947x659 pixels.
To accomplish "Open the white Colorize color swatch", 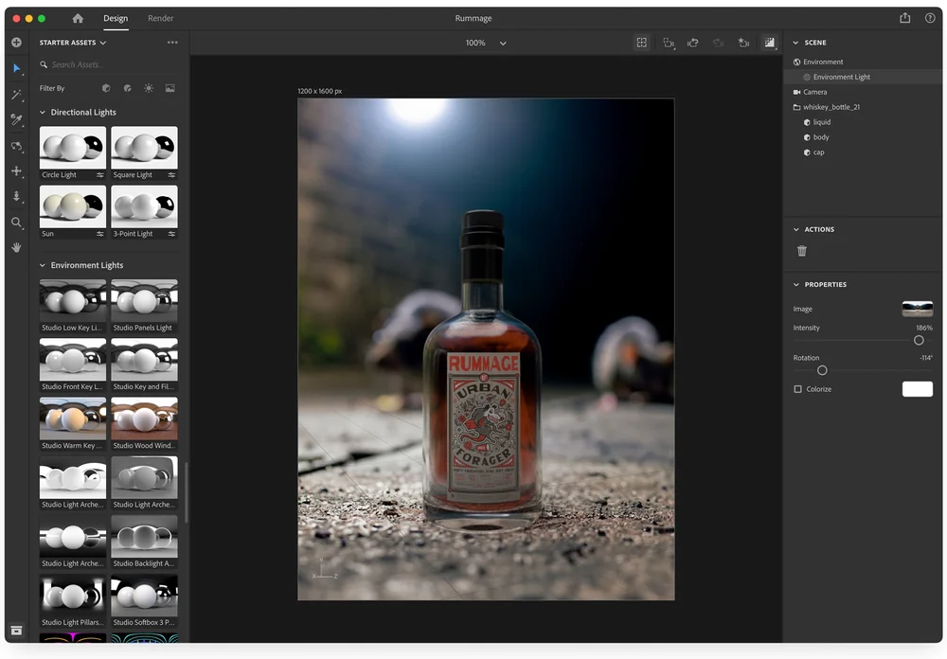I will click(918, 389).
